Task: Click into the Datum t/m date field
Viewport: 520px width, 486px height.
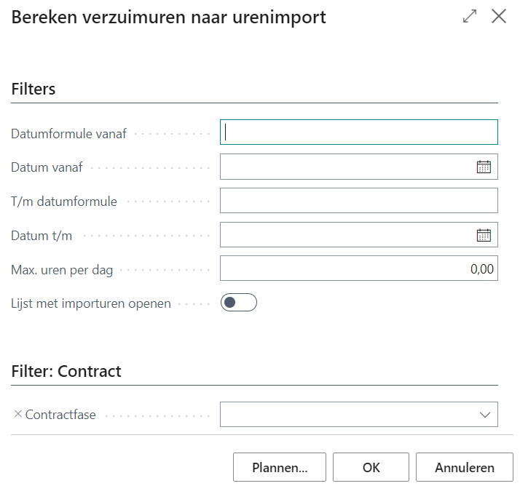Action: point(347,235)
